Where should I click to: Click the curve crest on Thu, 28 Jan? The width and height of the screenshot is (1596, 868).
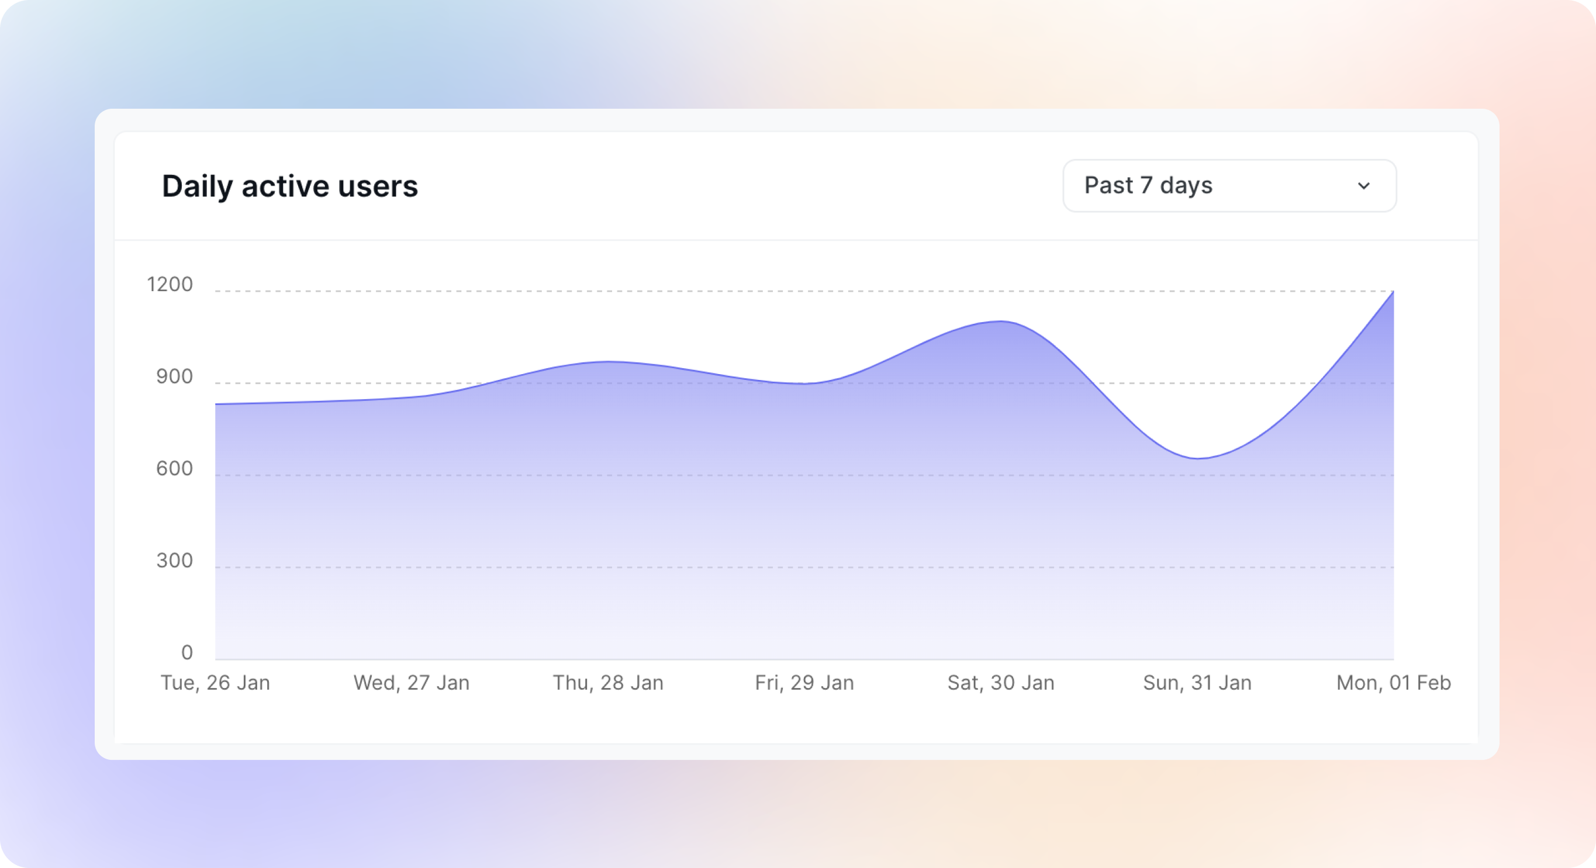tap(608, 362)
